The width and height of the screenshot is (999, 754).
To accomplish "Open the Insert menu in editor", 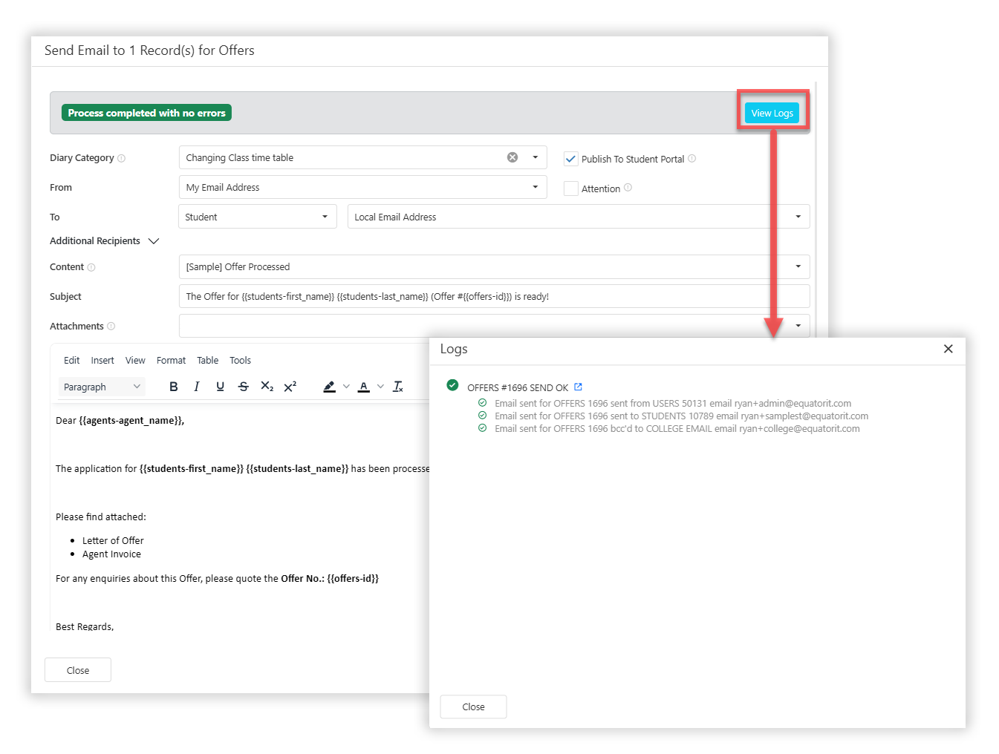I will click(x=102, y=361).
